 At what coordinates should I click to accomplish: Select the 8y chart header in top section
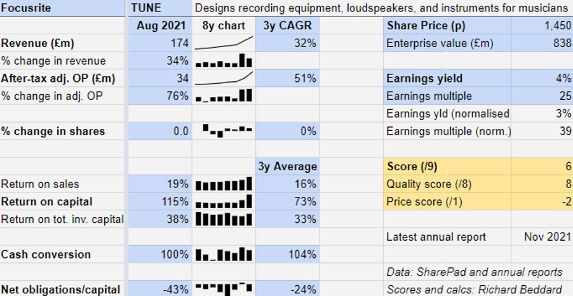(224, 25)
